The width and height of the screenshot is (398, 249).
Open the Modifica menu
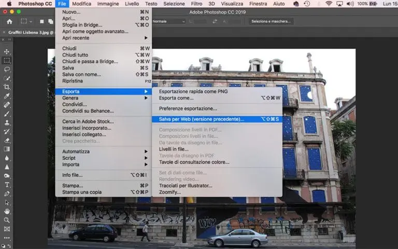click(x=81, y=4)
